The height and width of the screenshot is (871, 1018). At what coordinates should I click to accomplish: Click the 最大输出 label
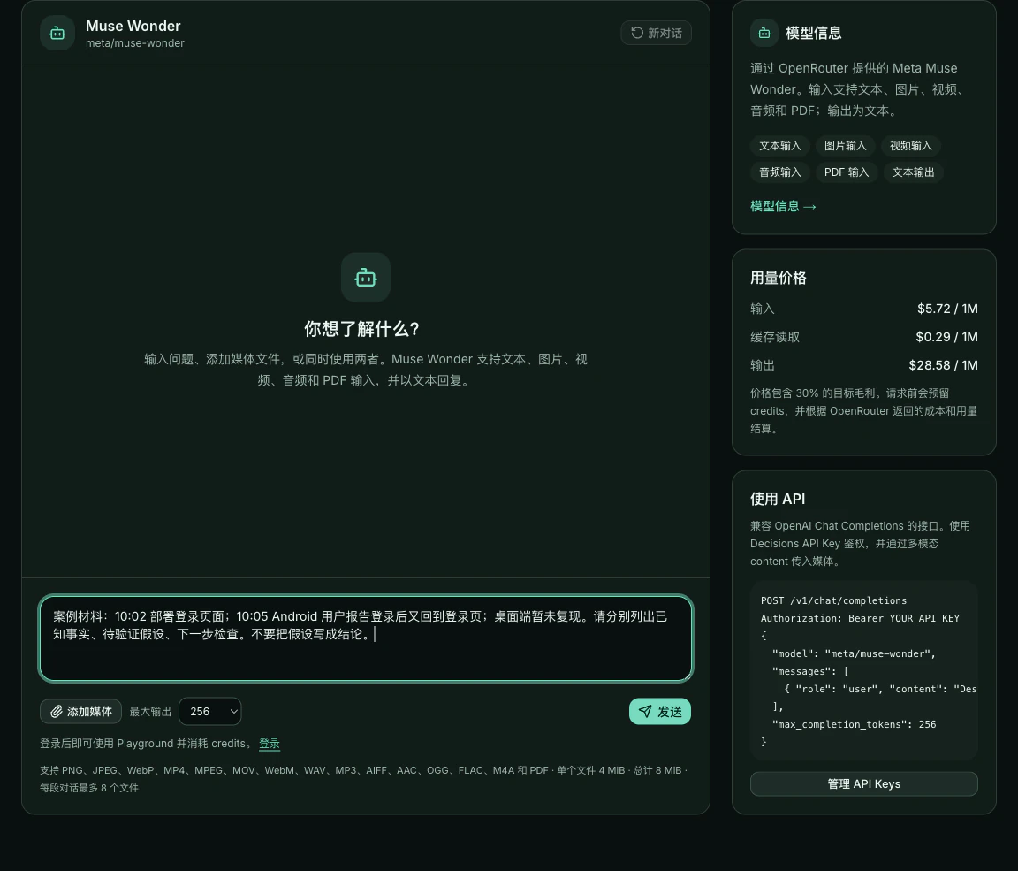(x=150, y=712)
